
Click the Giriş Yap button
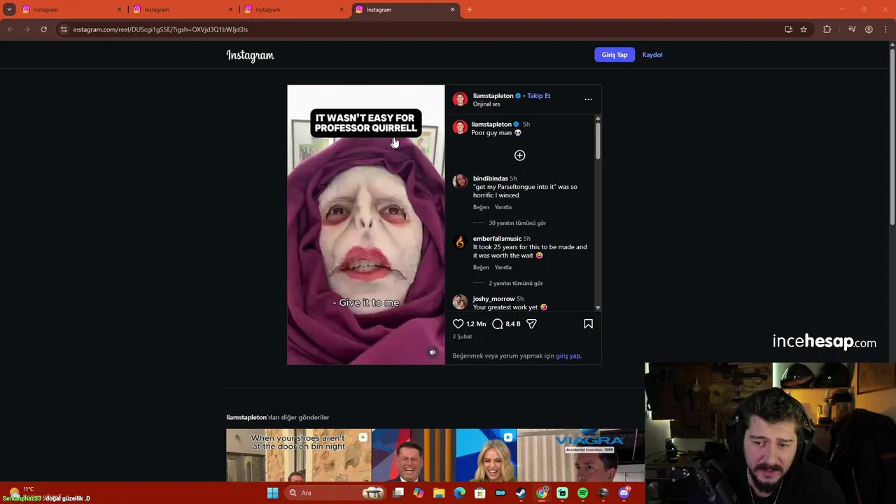615,55
